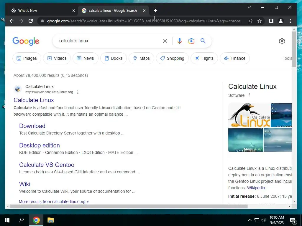Show hidden system tray icons

point(250,220)
